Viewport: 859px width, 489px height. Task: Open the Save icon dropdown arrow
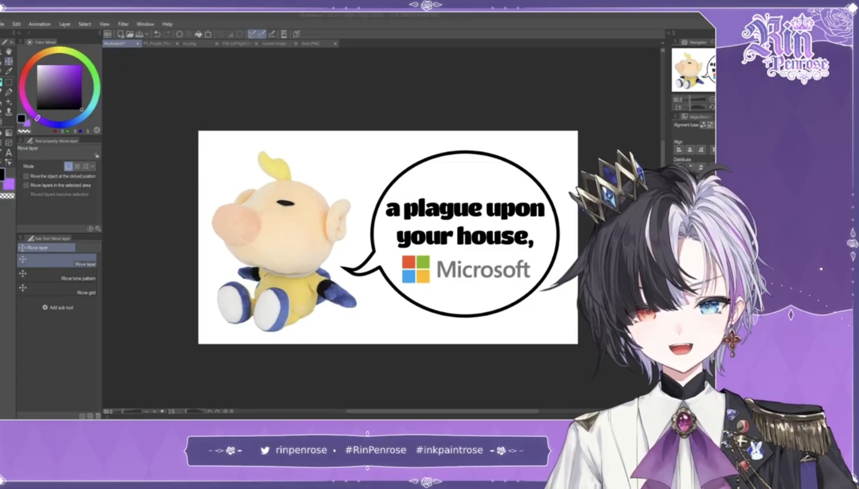pyautogui.click(x=147, y=34)
